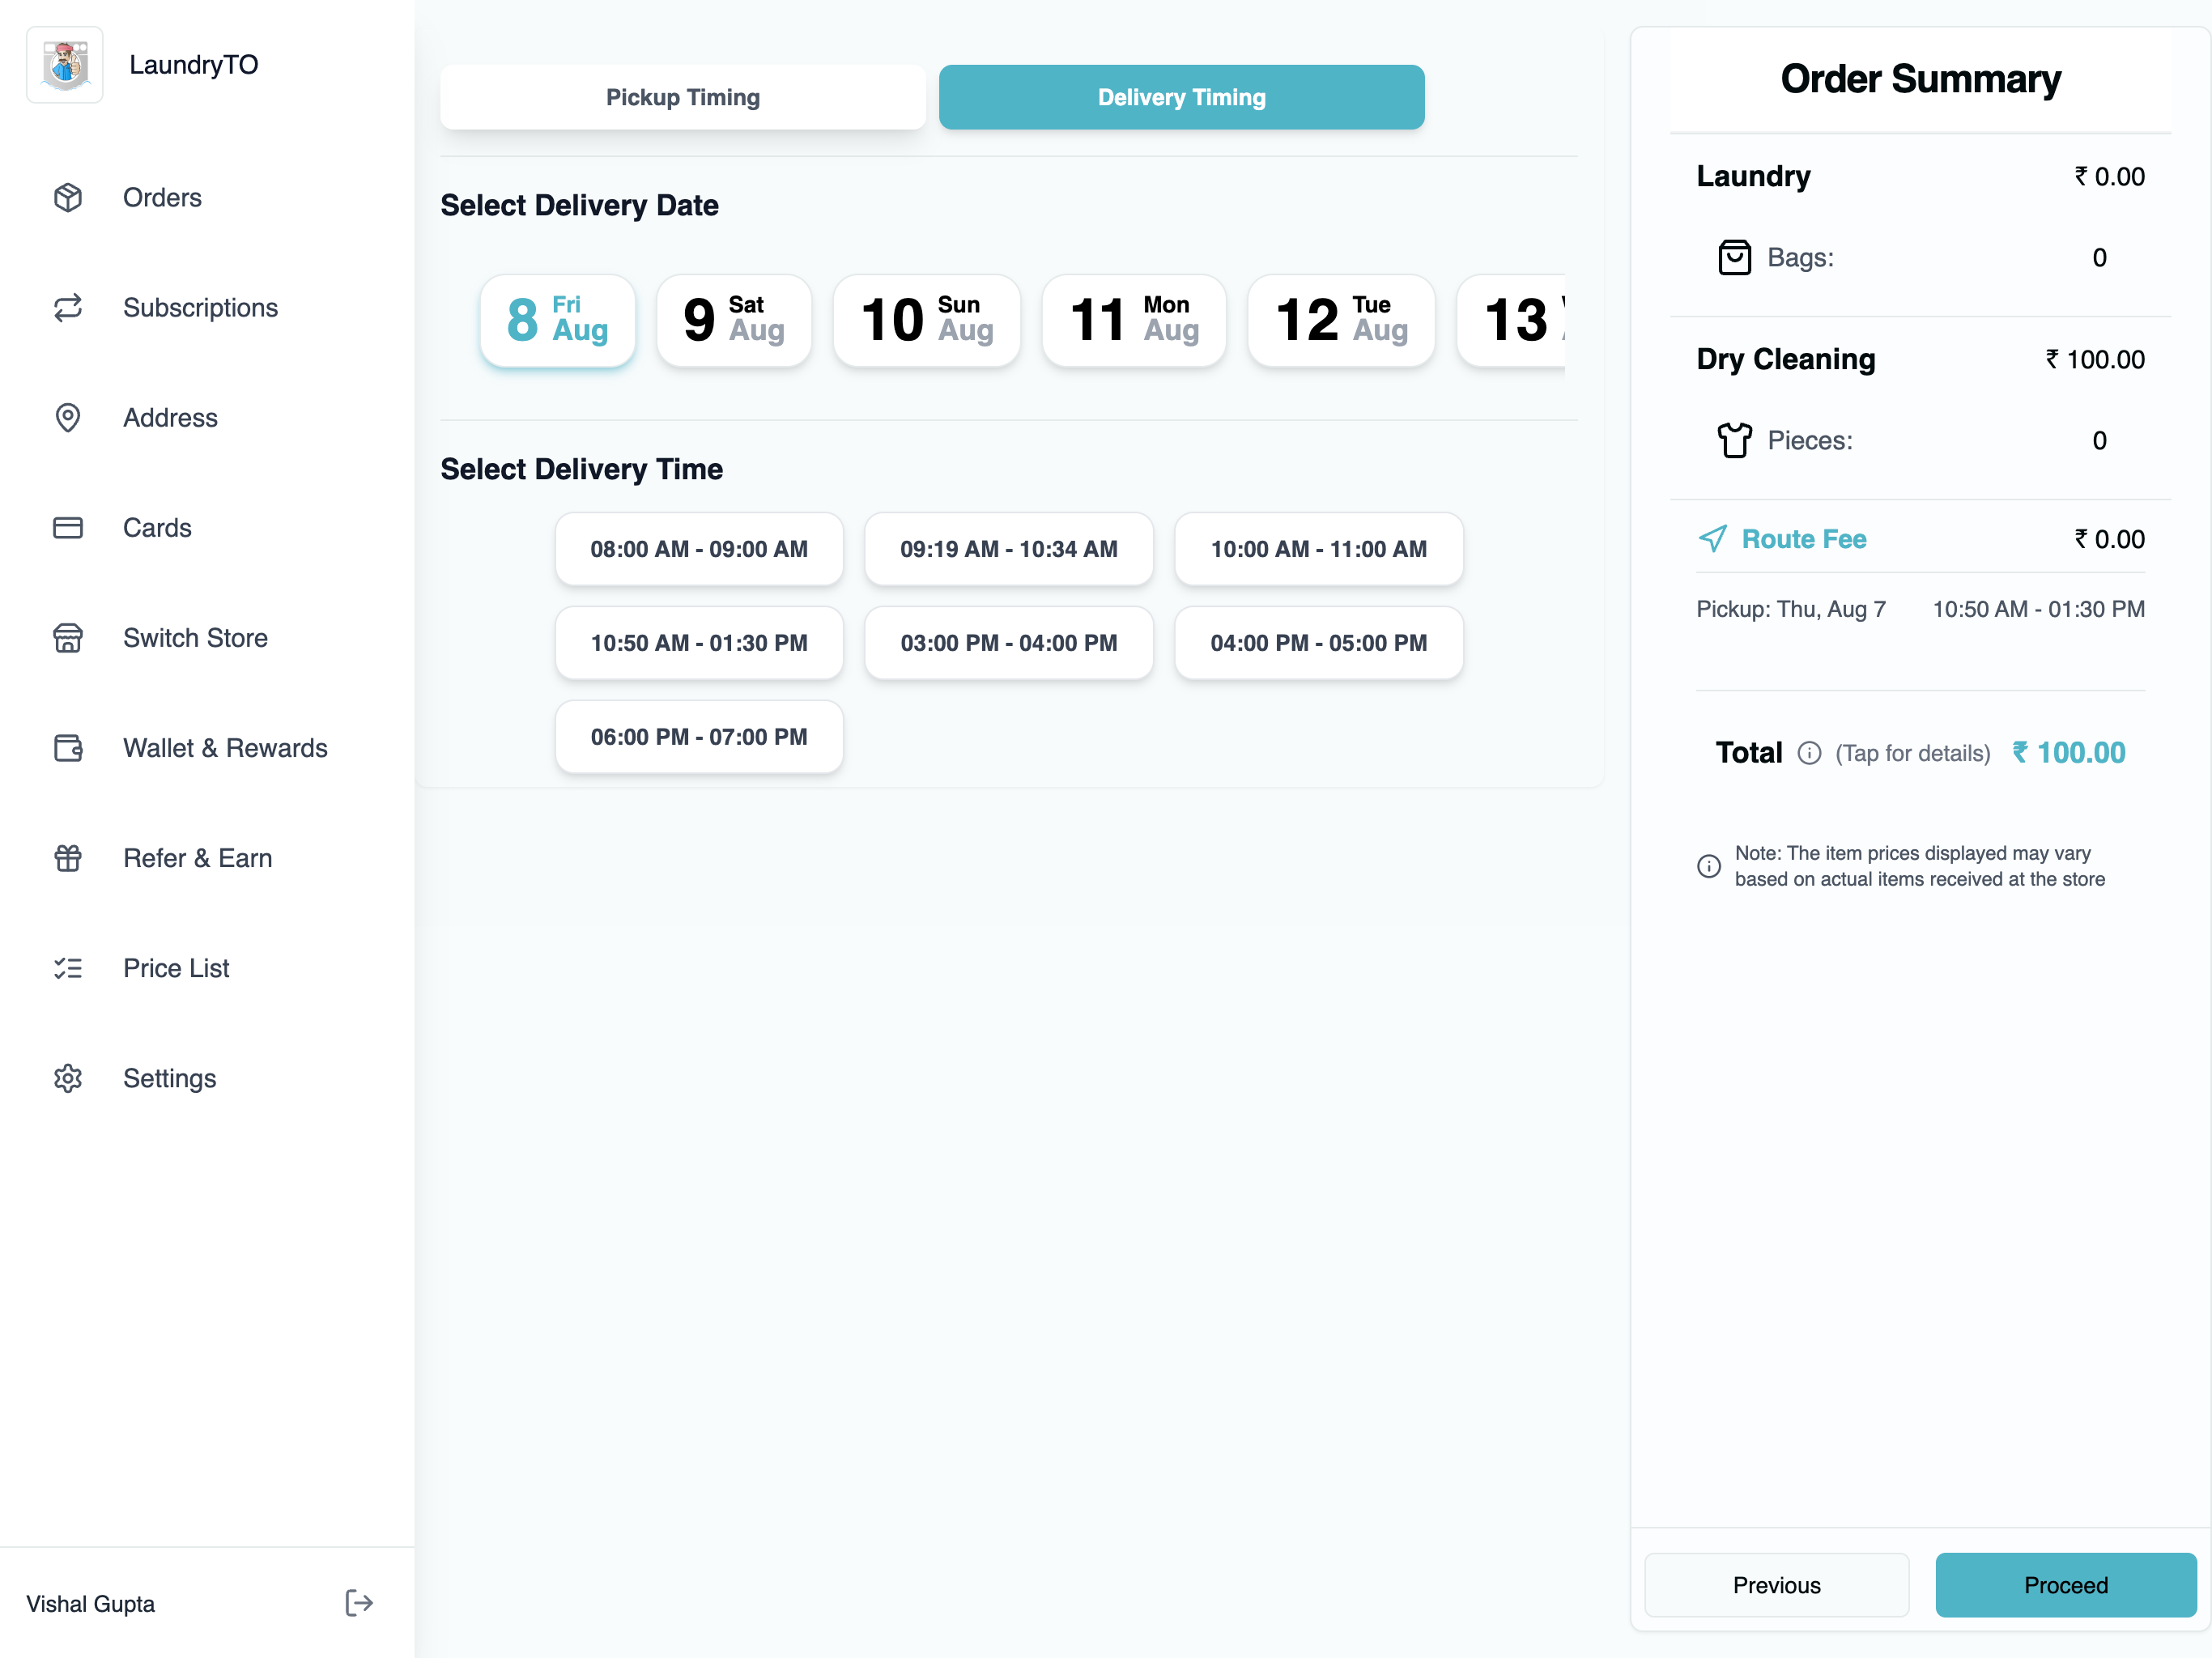
Task: Click the Total amount ₹ 100.00
Action: pyautogui.click(x=2069, y=753)
